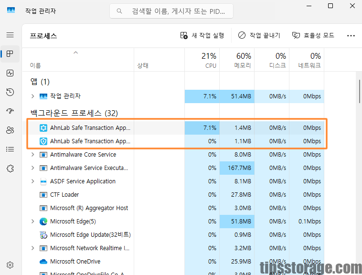Screen dimensions: 362x275
Task: Expand the Microsoft Edge(5) row
Action: [32, 222]
